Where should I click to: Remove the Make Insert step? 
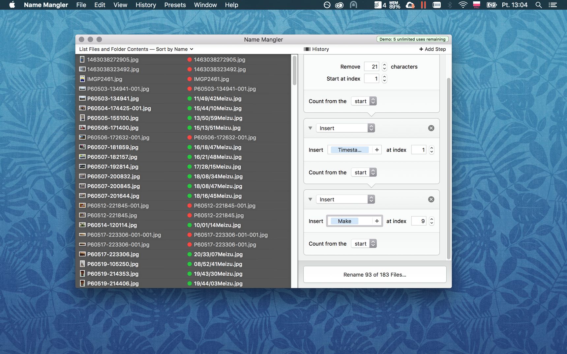[431, 199]
